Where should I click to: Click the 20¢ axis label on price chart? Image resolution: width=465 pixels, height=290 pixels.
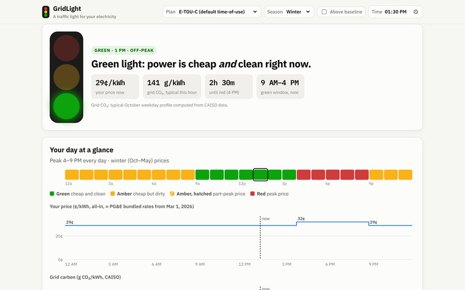click(x=59, y=236)
